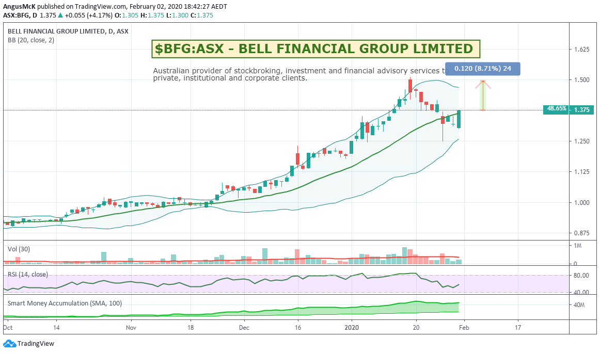Click the $BFG:ASX title text box

(315, 49)
